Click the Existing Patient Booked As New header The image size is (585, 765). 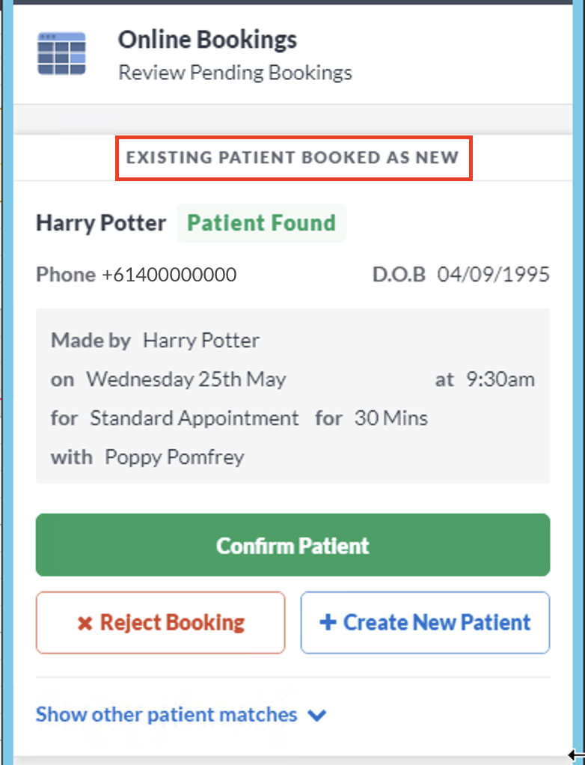click(293, 158)
